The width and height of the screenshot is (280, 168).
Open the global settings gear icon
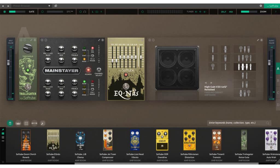tap(261, 6)
